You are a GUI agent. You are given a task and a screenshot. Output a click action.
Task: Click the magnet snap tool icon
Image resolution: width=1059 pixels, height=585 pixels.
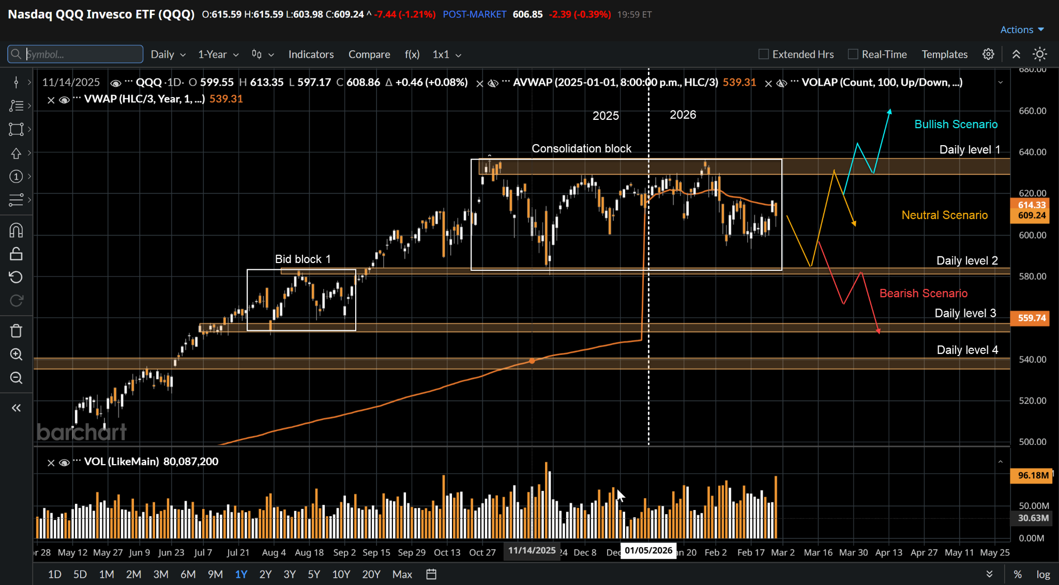click(16, 230)
